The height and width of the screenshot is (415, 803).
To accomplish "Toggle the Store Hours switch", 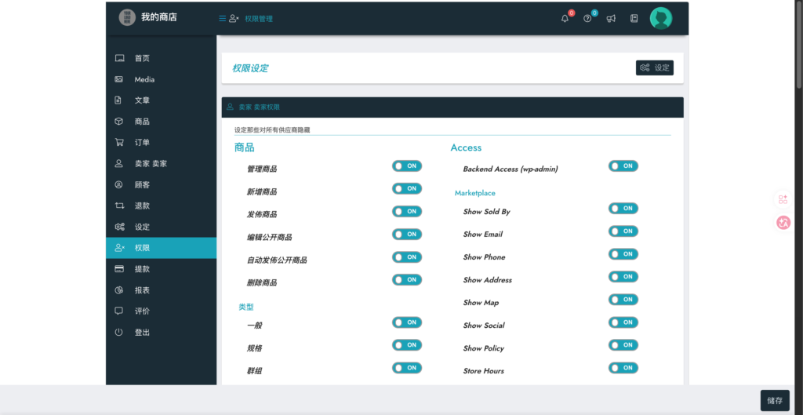I will pyautogui.click(x=623, y=368).
